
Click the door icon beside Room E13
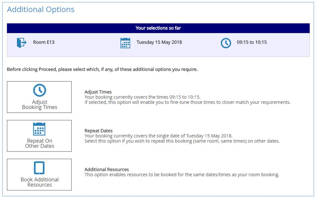click(22, 43)
